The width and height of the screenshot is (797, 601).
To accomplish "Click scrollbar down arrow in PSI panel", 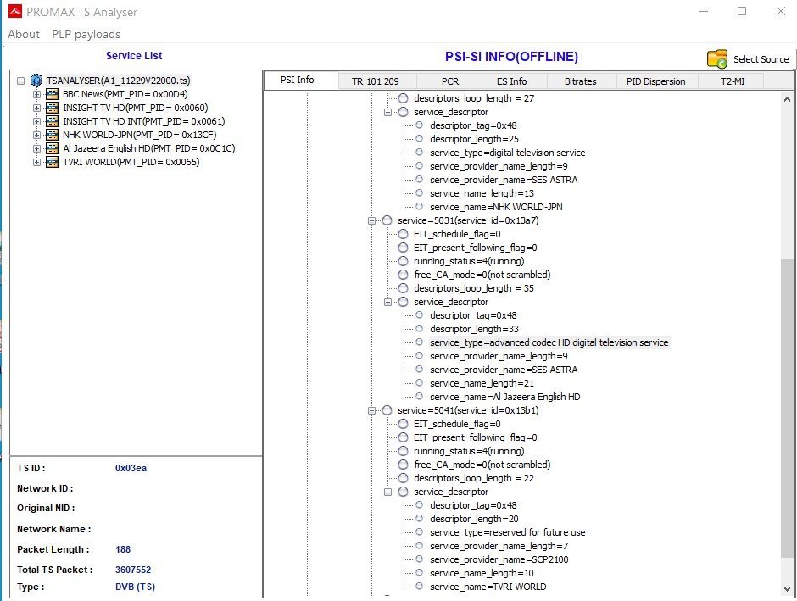I will [788, 589].
